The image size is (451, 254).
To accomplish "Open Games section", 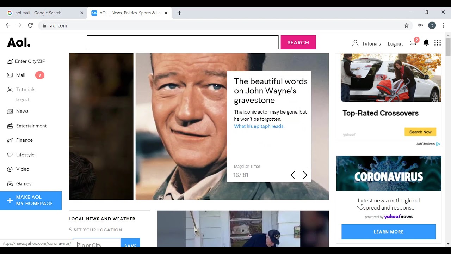I will (24, 183).
